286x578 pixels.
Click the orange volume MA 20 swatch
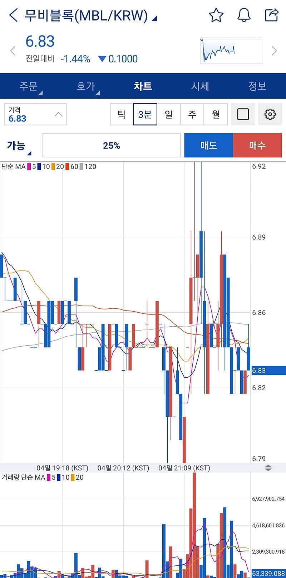73,477
